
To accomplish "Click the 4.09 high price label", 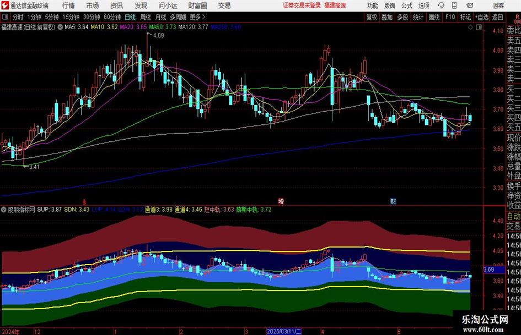I will (158, 36).
